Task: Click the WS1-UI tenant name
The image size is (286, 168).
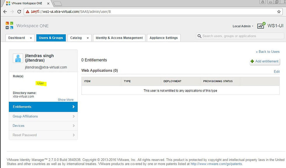Action: pyautogui.click(x=275, y=26)
